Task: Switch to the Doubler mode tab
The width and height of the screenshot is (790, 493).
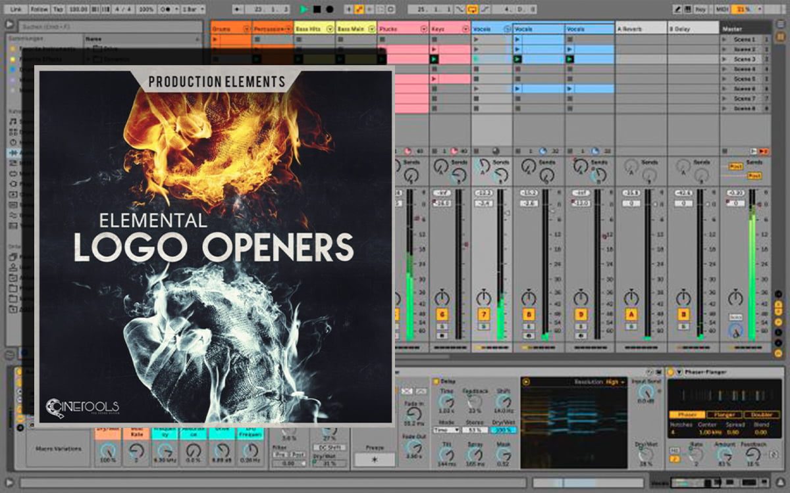Action: 762,415
